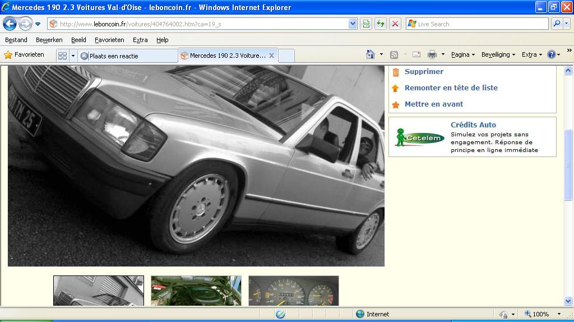Click Remonter en tête de liste
Screen dimensions: 574x322
coord(451,88)
